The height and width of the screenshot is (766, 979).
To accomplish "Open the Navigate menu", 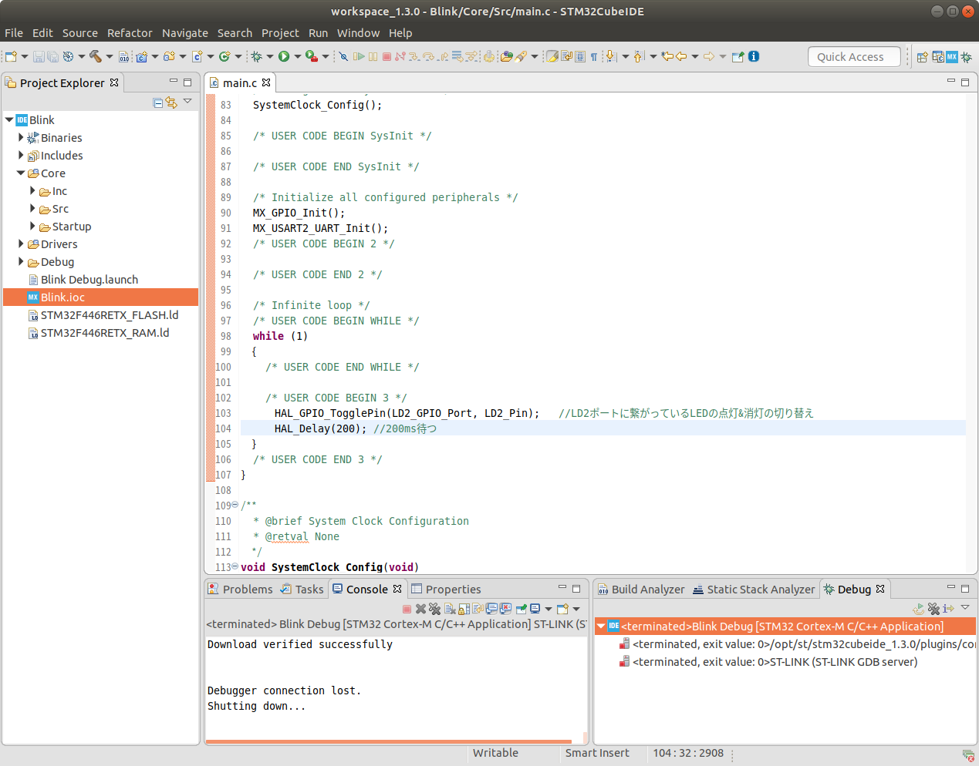I will (x=185, y=33).
